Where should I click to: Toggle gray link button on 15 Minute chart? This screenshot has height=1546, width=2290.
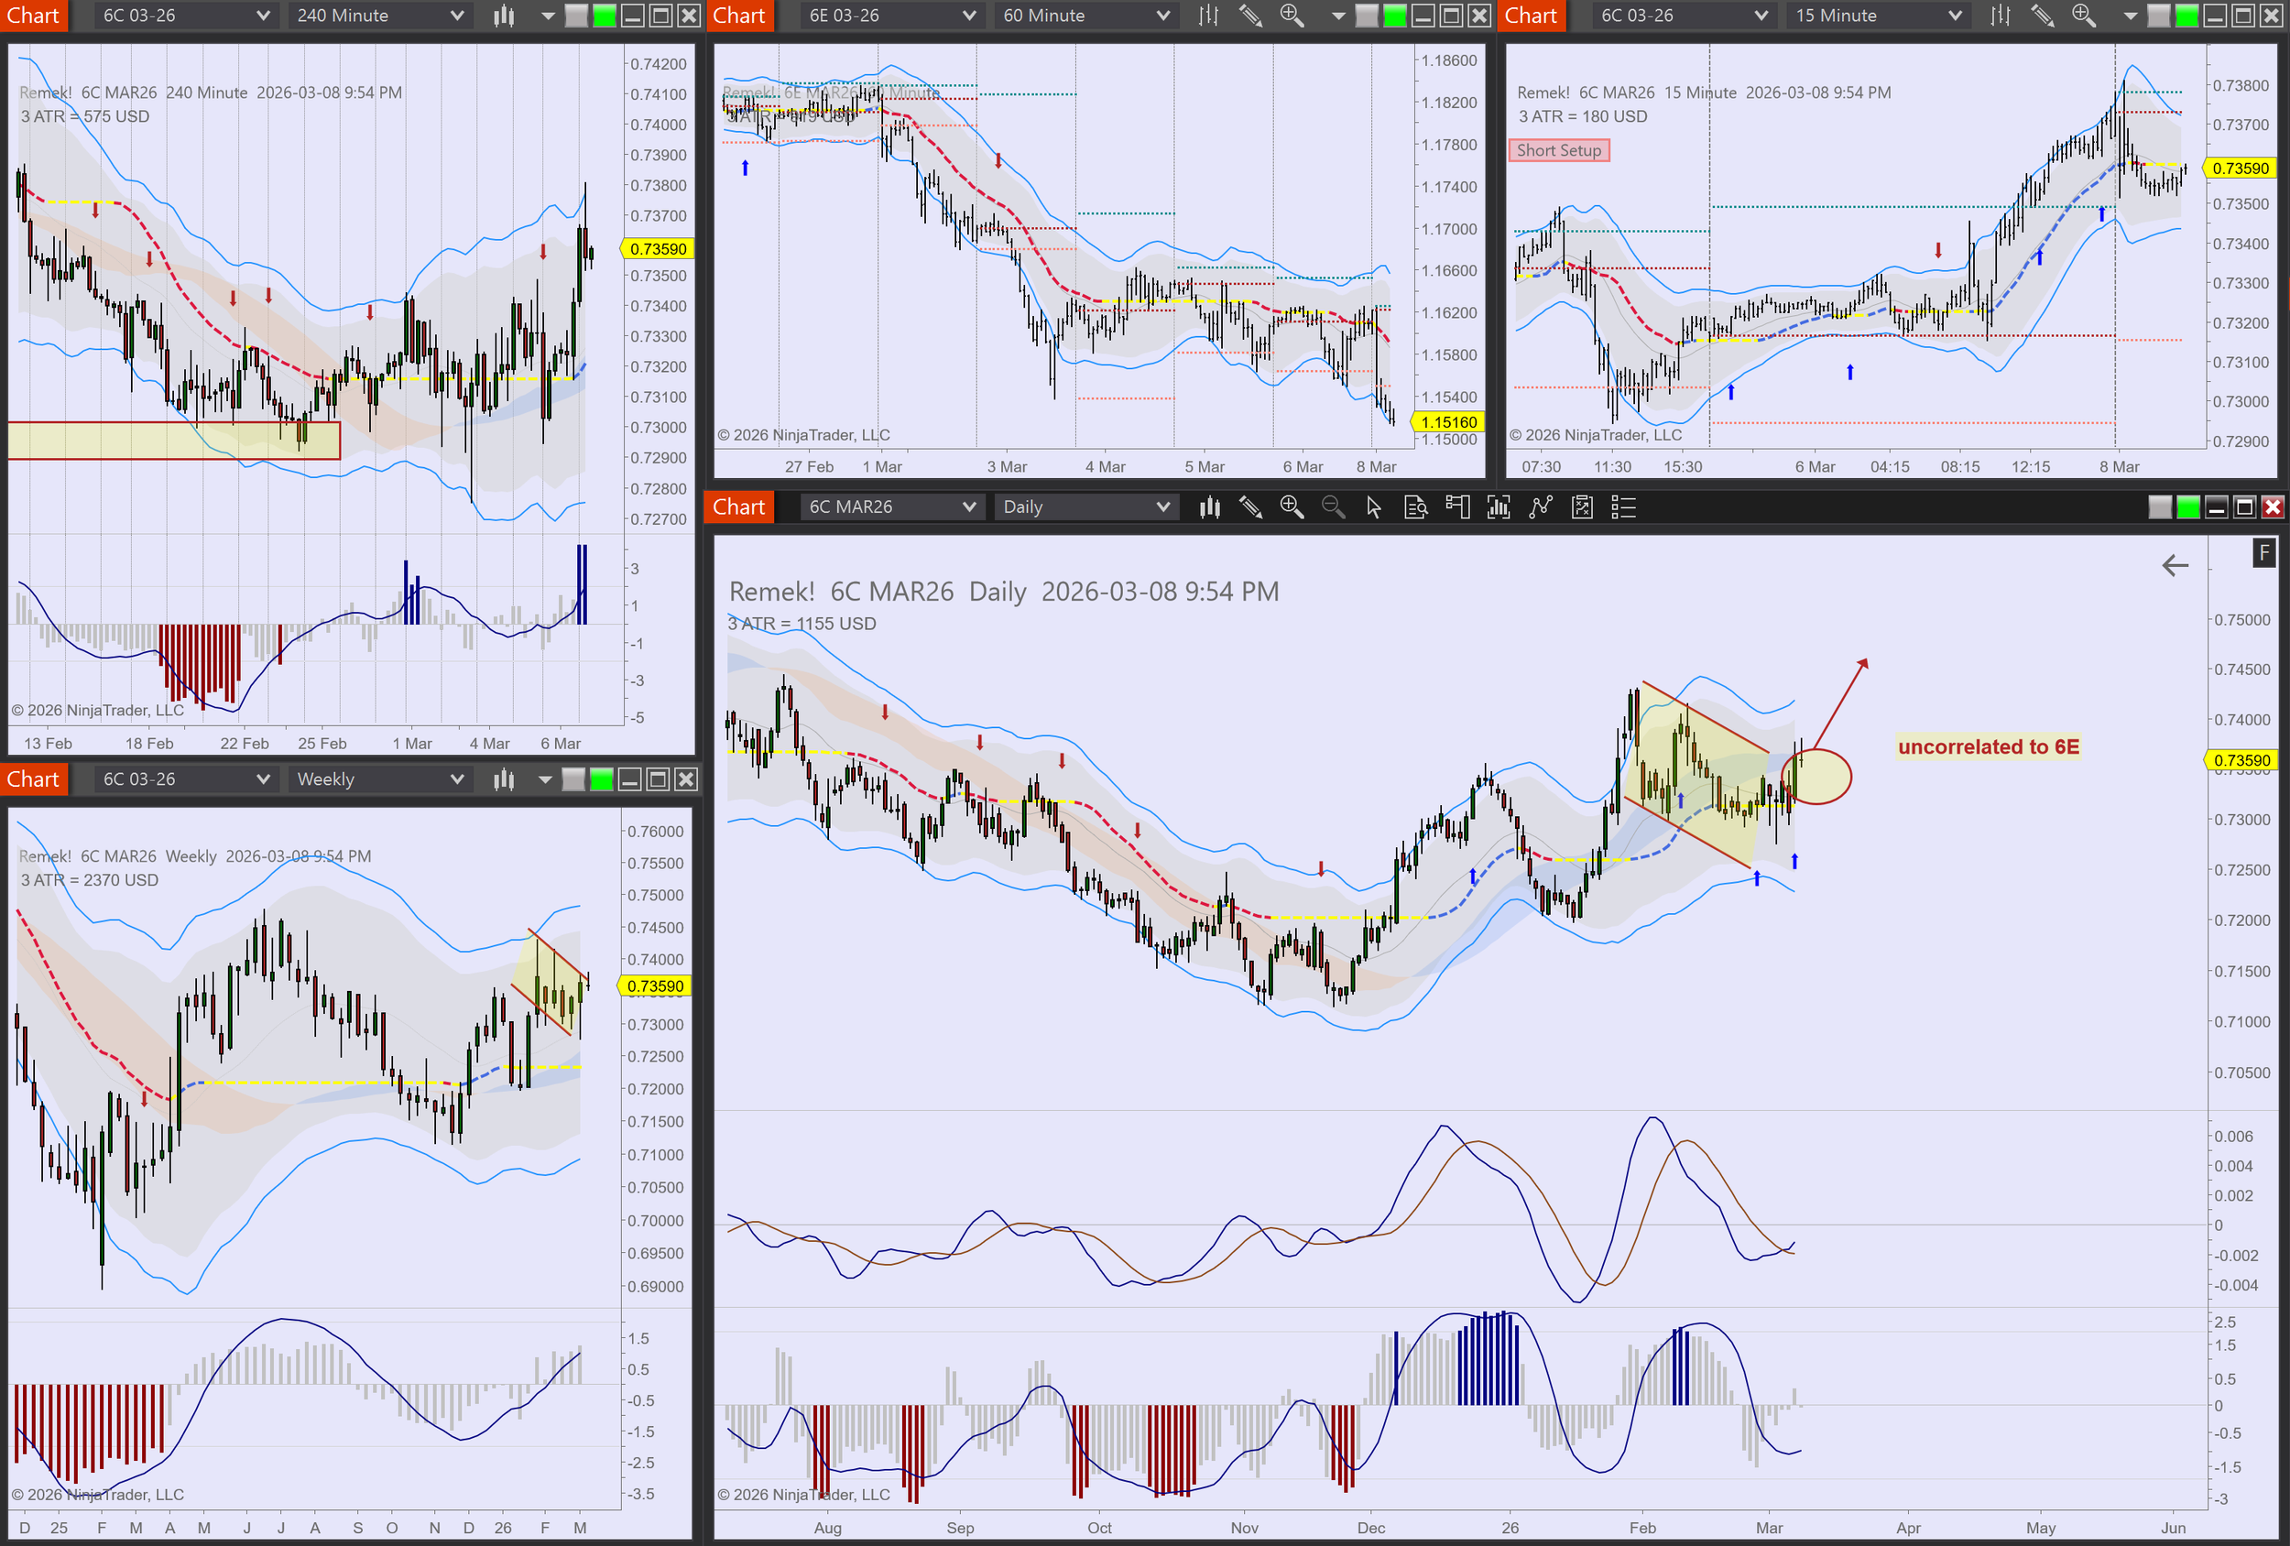[x=2158, y=16]
